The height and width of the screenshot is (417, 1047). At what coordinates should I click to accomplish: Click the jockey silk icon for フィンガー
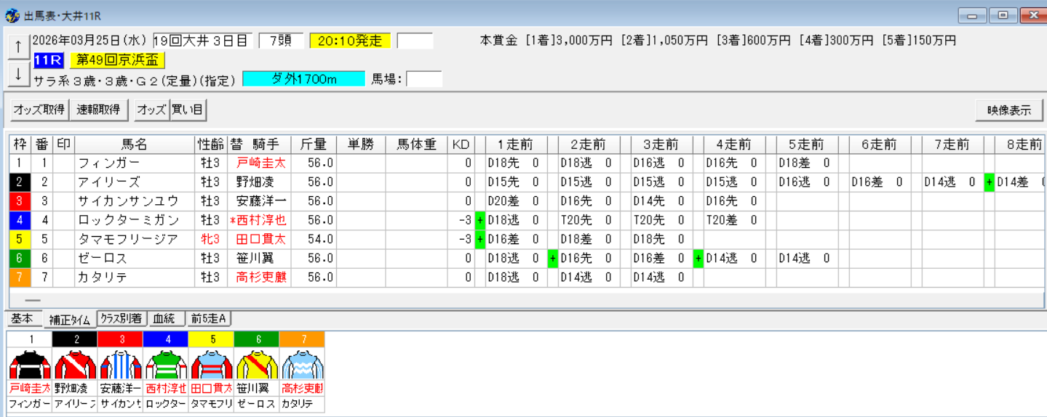(29, 364)
